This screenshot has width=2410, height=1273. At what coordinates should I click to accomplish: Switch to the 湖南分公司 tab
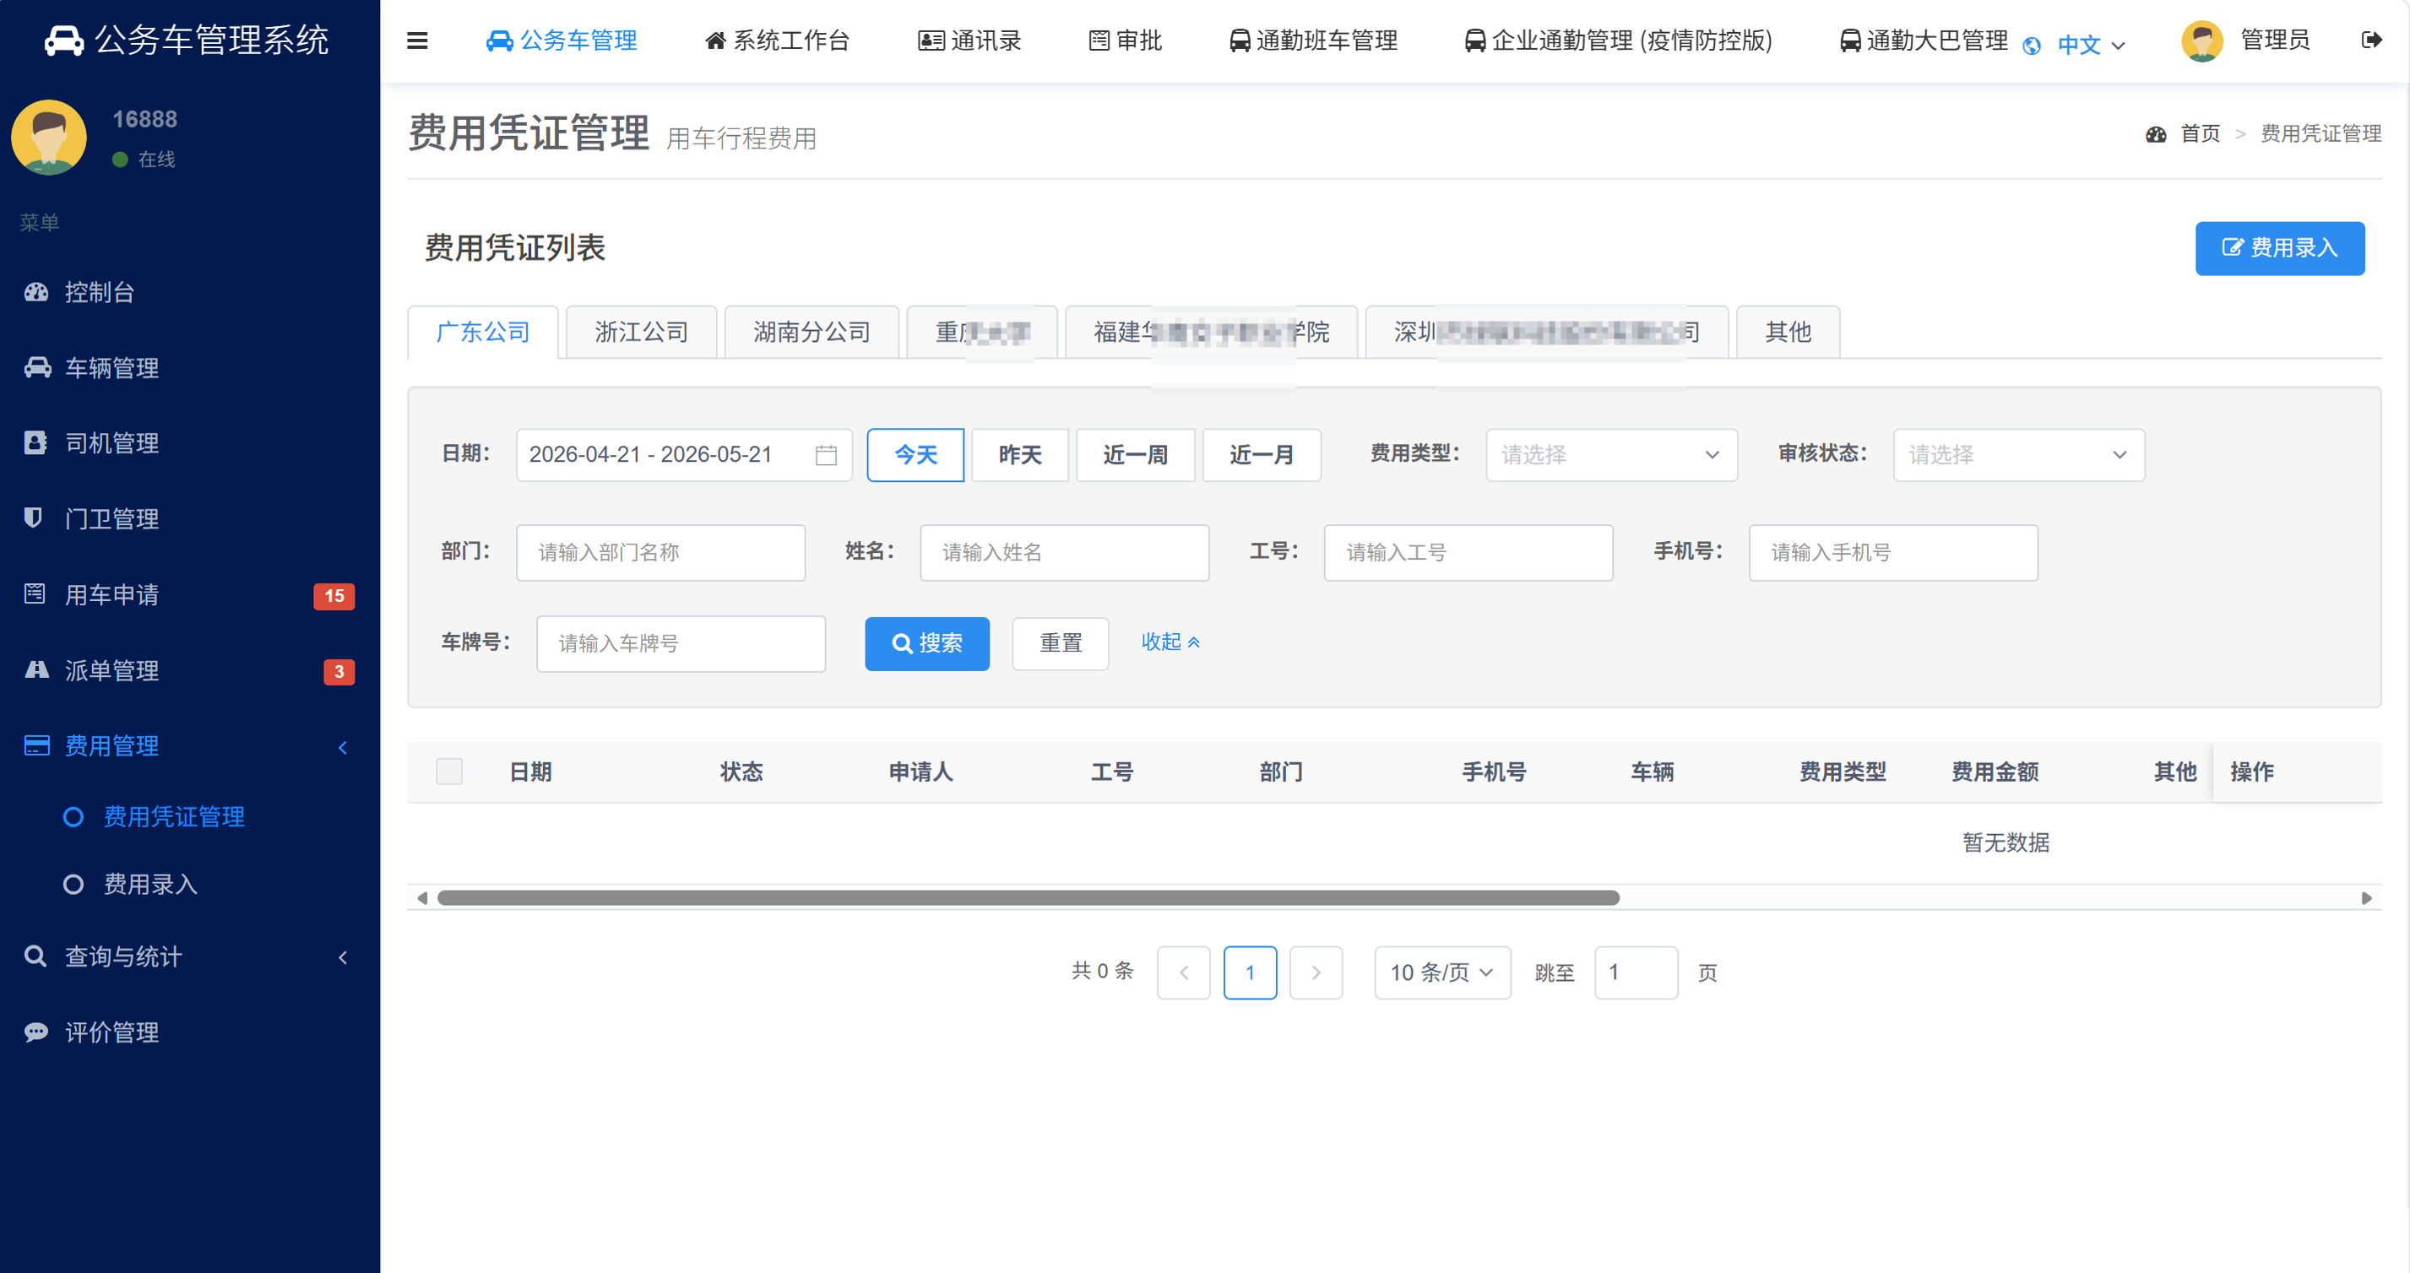point(811,332)
